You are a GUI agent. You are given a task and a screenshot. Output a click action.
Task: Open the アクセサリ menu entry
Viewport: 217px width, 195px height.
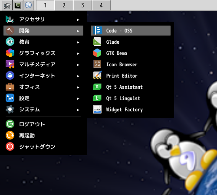(x=43, y=19)
